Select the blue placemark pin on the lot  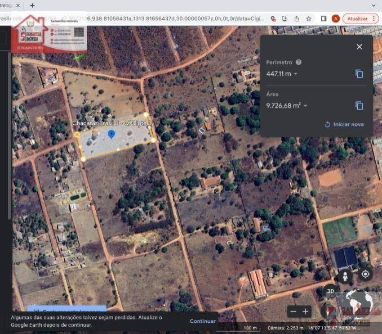point(112,134)
